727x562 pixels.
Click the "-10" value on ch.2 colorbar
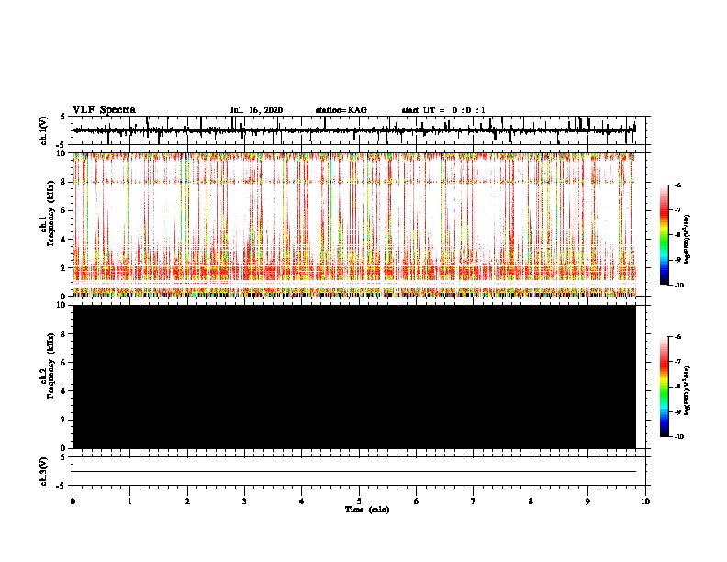pos(678,437)
